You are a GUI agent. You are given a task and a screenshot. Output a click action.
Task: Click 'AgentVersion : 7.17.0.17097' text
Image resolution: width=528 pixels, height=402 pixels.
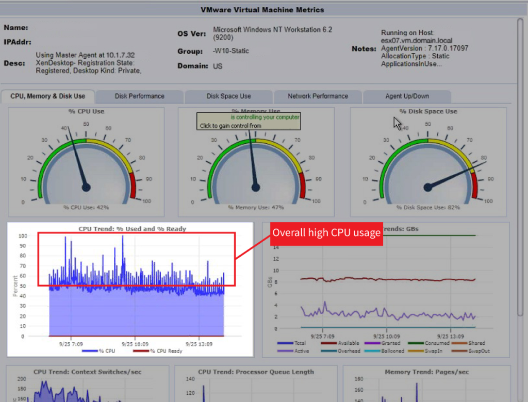(424, 48)
